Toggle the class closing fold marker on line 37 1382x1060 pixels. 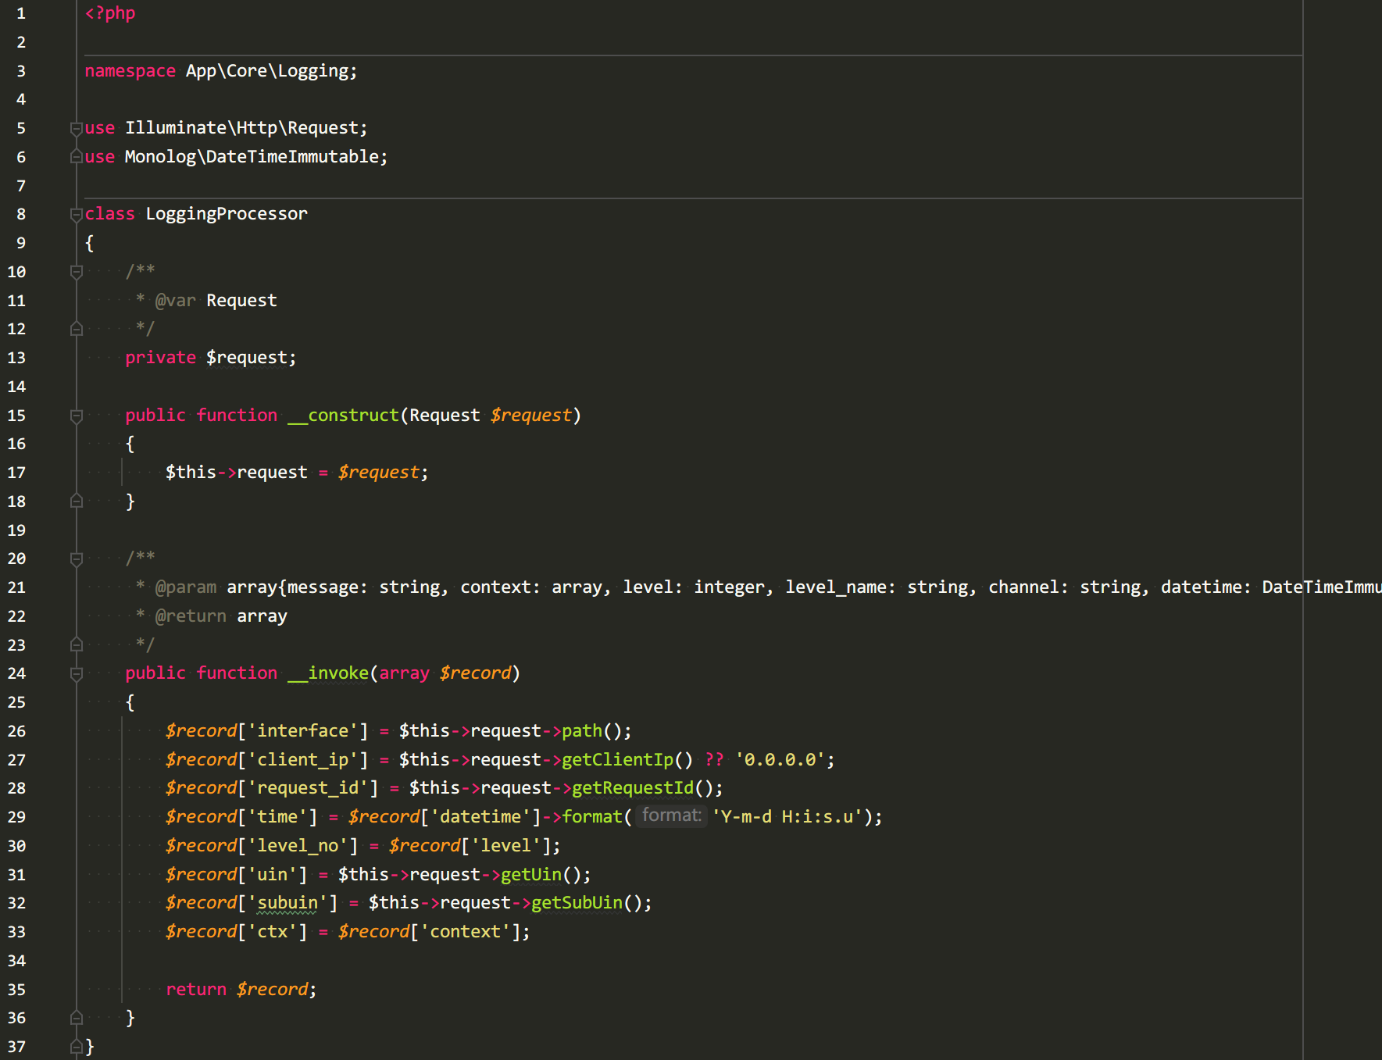tap(77, 1047)
